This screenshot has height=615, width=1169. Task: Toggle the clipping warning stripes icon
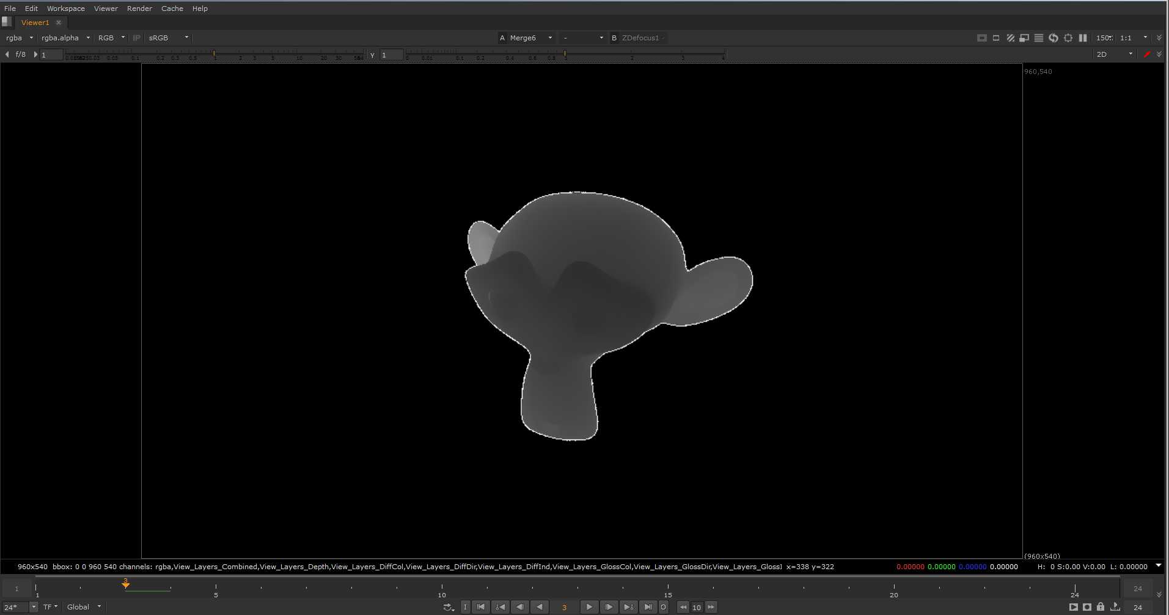[1010, 38]
